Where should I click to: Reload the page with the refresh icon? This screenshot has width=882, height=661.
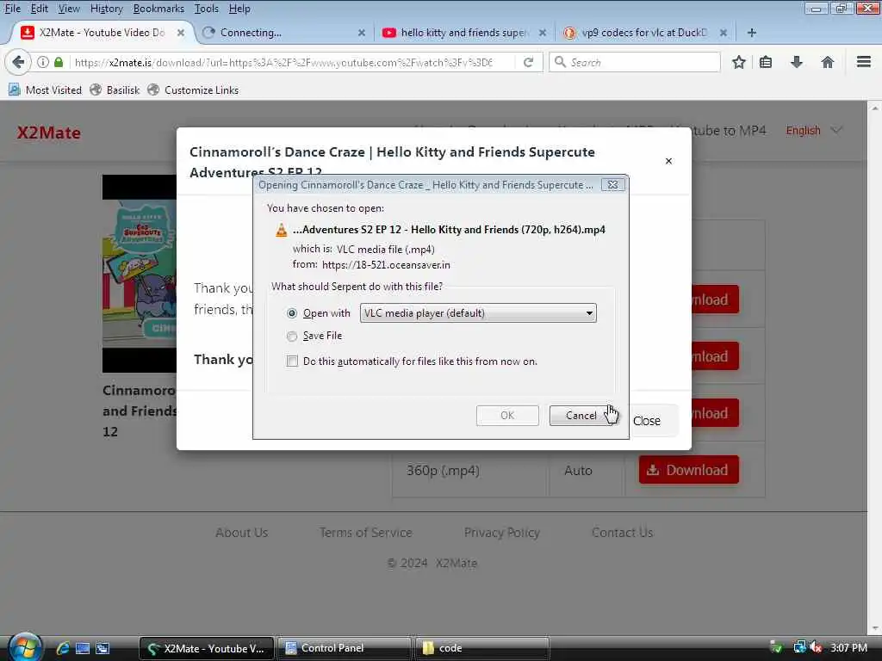[528, 62]
